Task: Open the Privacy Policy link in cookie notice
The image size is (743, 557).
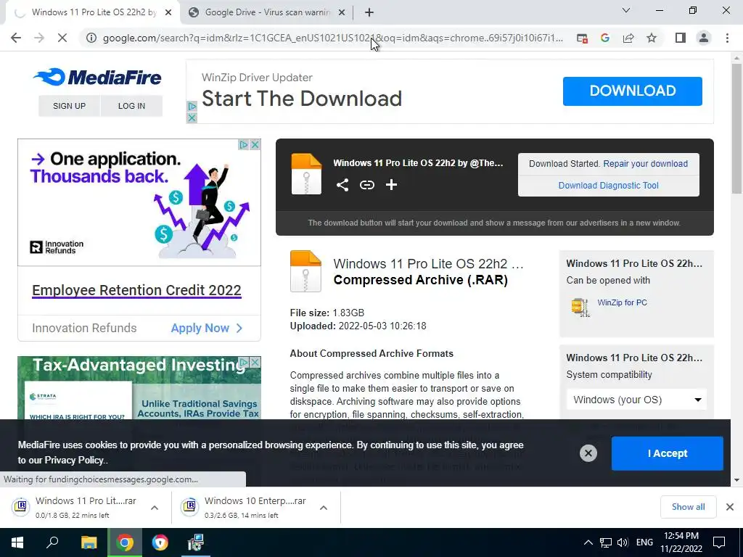Action: 73,461
